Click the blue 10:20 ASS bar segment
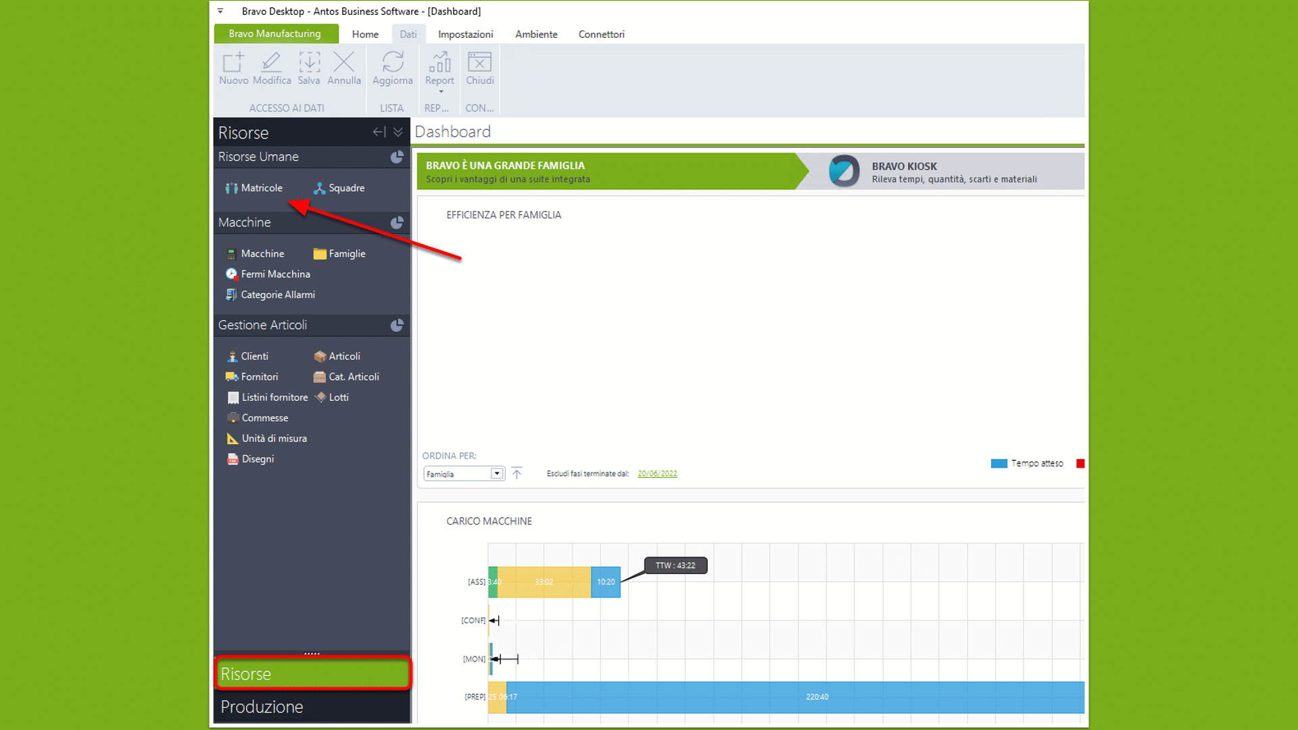The image size is (1298, 730). pos(606,582)
